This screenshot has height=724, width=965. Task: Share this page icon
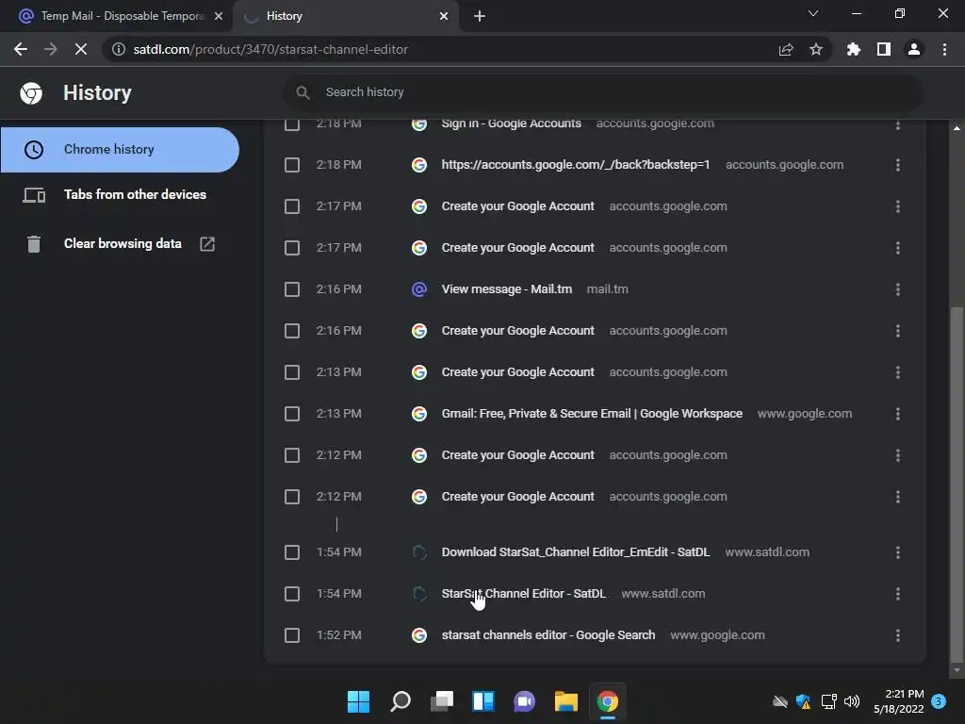(x=786, y=49)
